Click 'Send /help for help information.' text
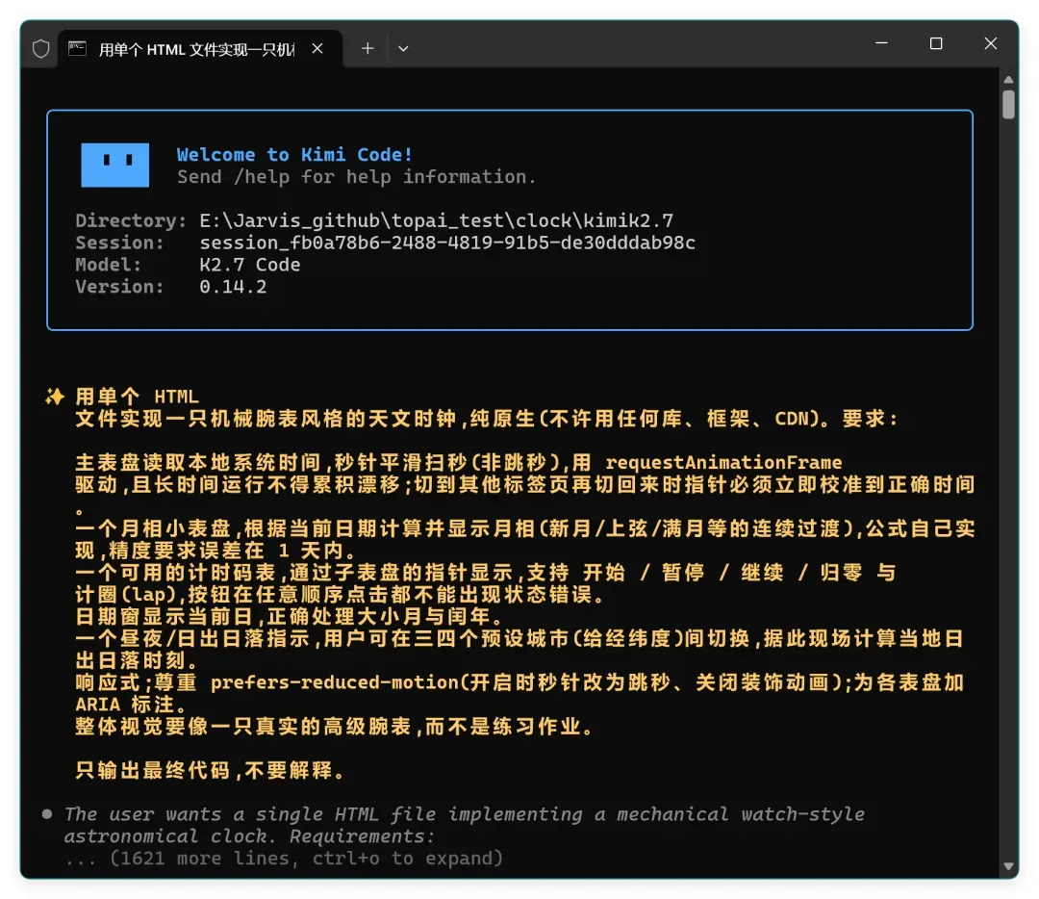1039x899 pixels. [x=357, y=177]
